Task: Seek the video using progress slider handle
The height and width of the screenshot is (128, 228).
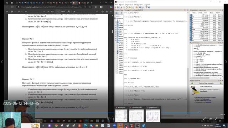Action: click(200, 112)
